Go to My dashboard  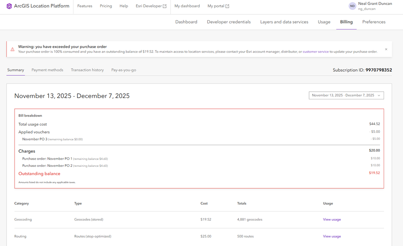[x=187, y=6]
